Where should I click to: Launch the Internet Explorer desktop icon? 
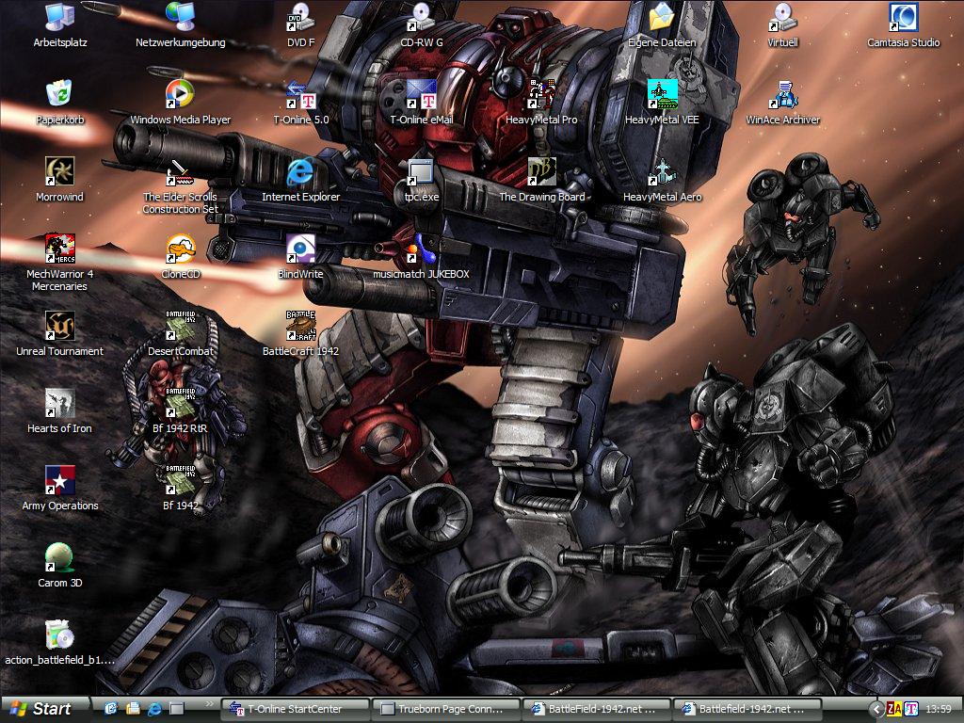pyautogui.click(x=300, y=180)
